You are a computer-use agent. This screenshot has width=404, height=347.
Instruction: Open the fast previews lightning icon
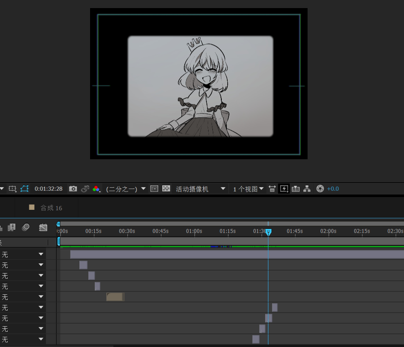(284, 189)
